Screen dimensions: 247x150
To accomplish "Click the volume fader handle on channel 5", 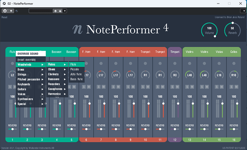I will tap(75, 103).
